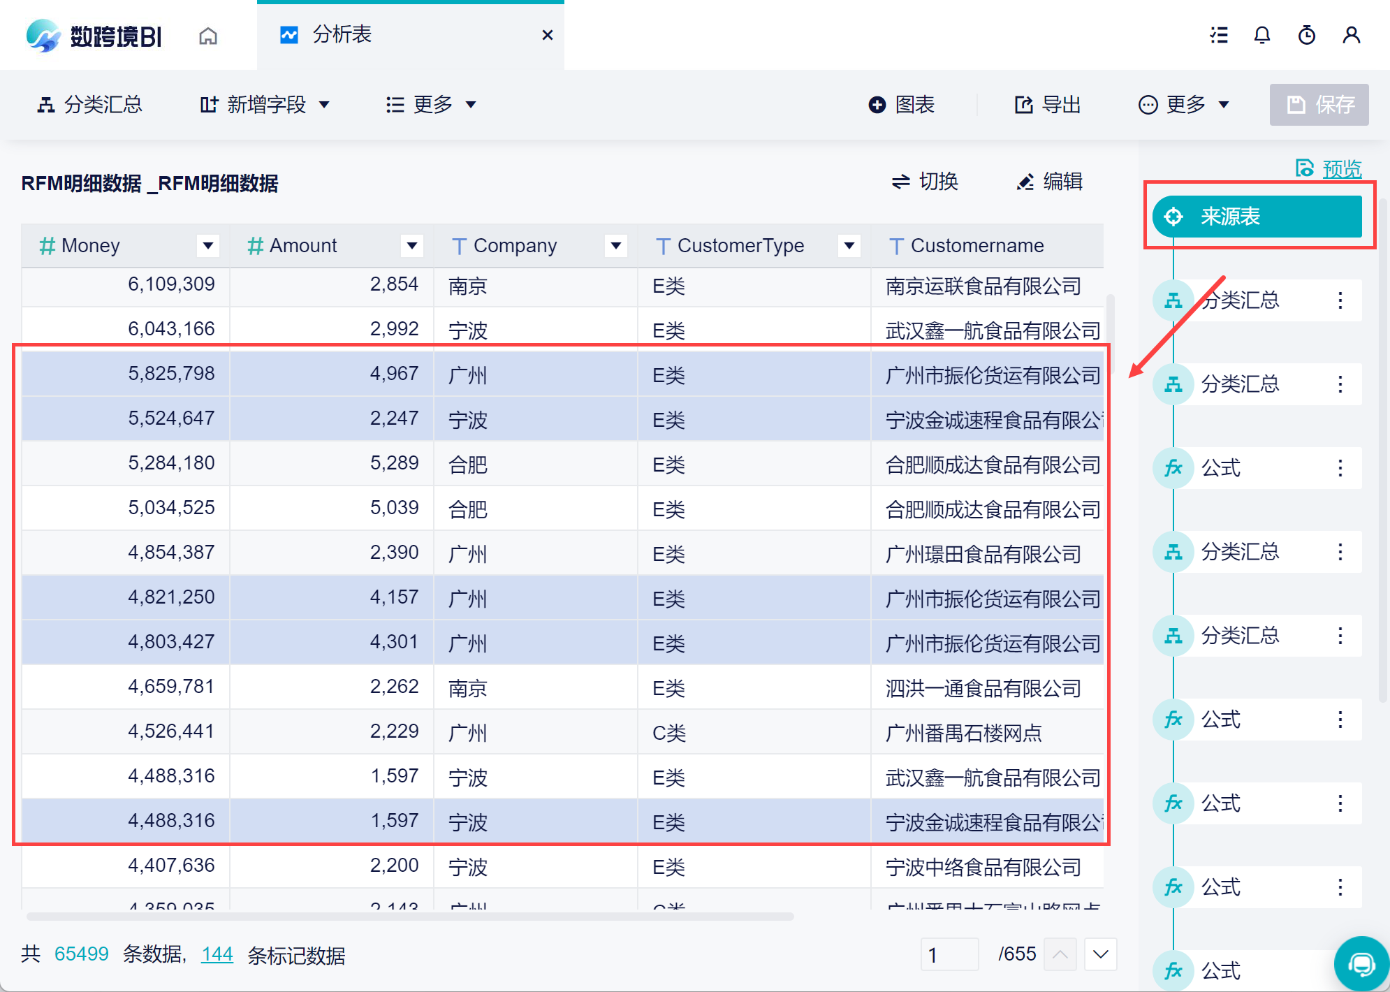Viewport: 1390px width, 992px height.
Task: Click 图表 add chart button
Action: pos(901,105)
